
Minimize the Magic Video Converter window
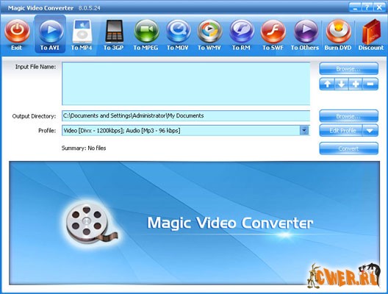click(x=355, y=7)
